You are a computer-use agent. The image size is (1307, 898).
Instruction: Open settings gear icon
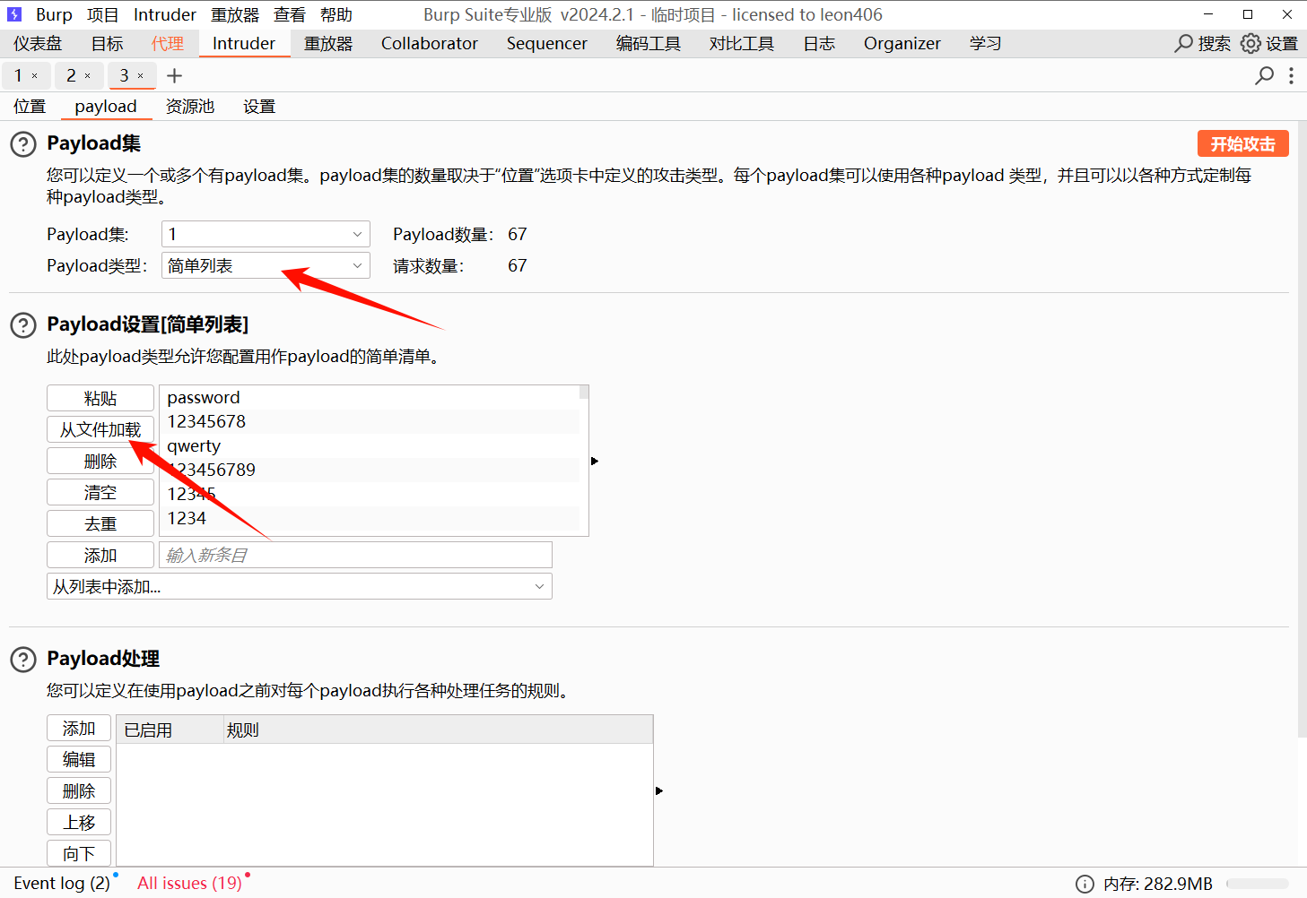pyautogui.click(x=1250, y=43)
